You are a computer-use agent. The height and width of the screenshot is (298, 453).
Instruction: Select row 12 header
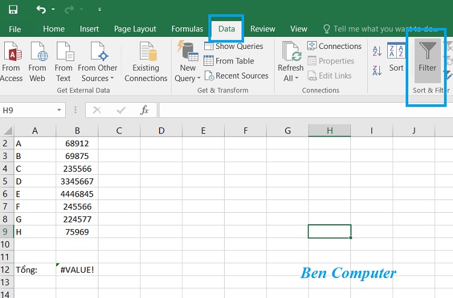(7, 270)
